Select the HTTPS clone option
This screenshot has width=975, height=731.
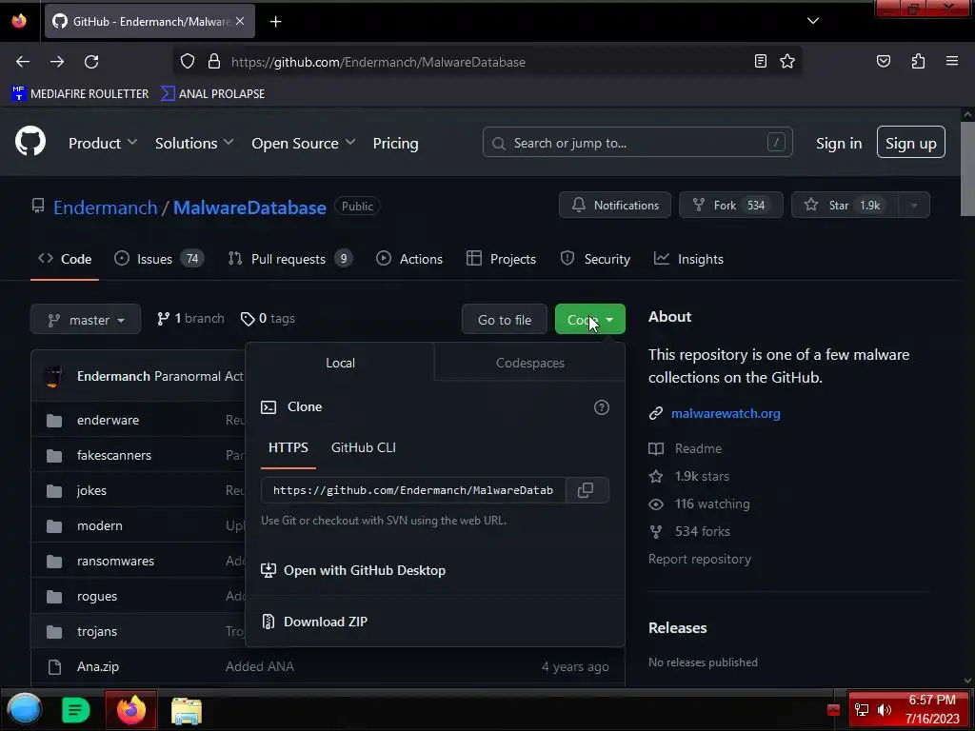point(288,447)
